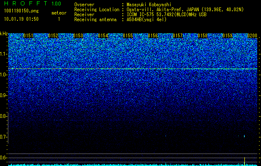Screen dimensions: 261x166
Task: Click the meteor count value 1
Action: pyautogui.click(x=59, y=20)
